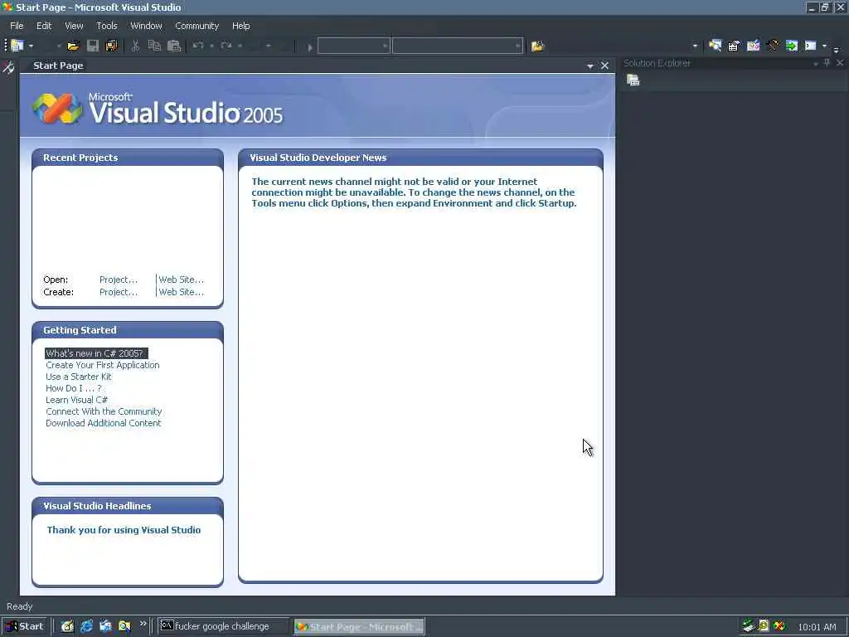Viewport: 849px width, 637px height.
Task: Click the Save floppy disk icon
Action: coord(93,46)
